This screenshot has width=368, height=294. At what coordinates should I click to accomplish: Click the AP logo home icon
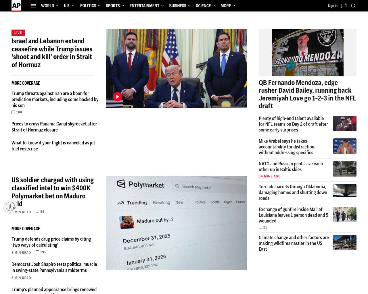[16, 6]
